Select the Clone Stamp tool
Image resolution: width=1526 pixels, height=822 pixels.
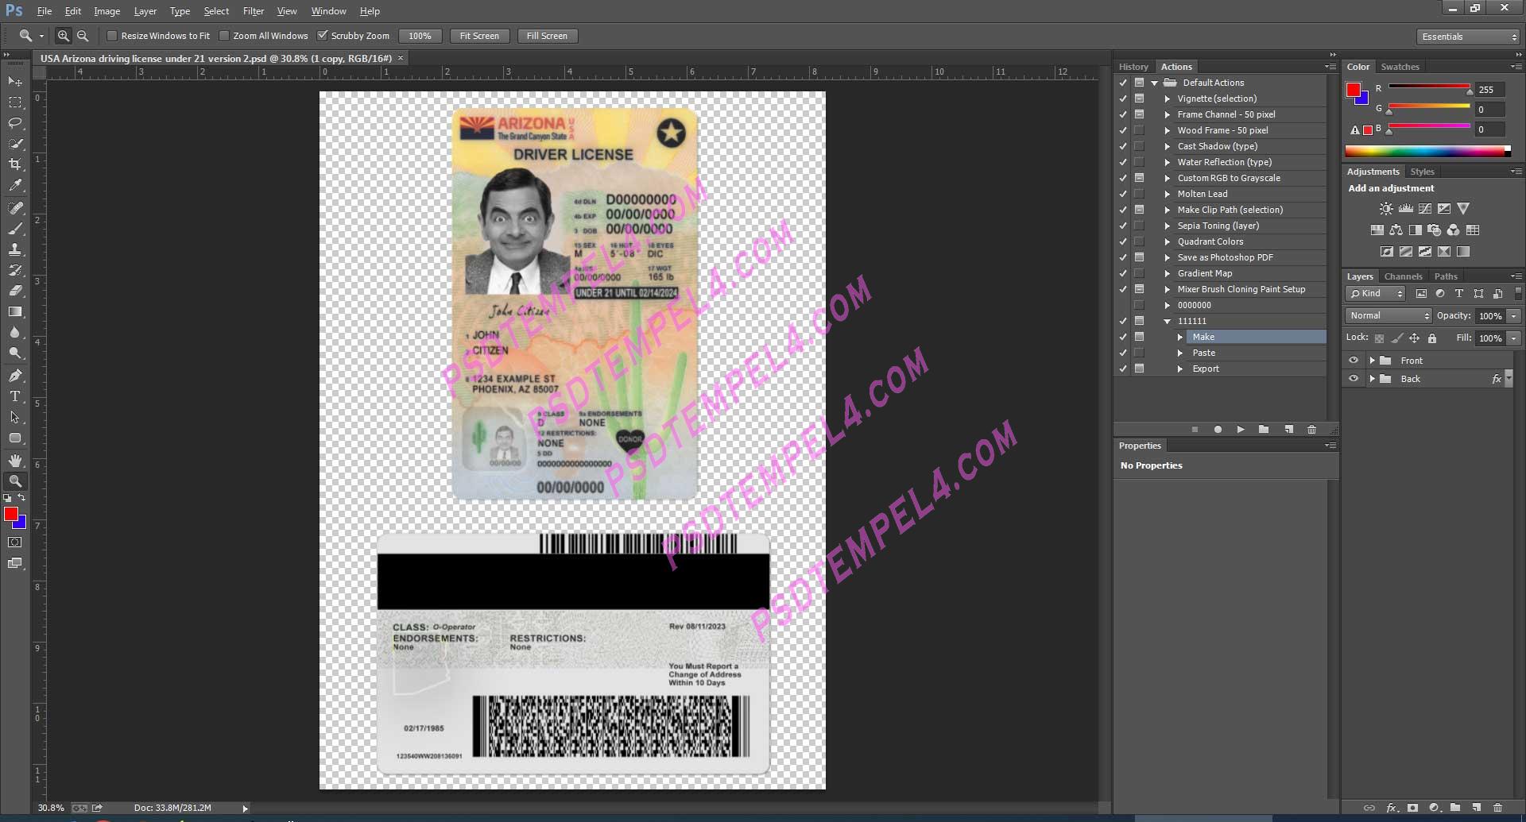pyautogui.click(x=15, y=249)
